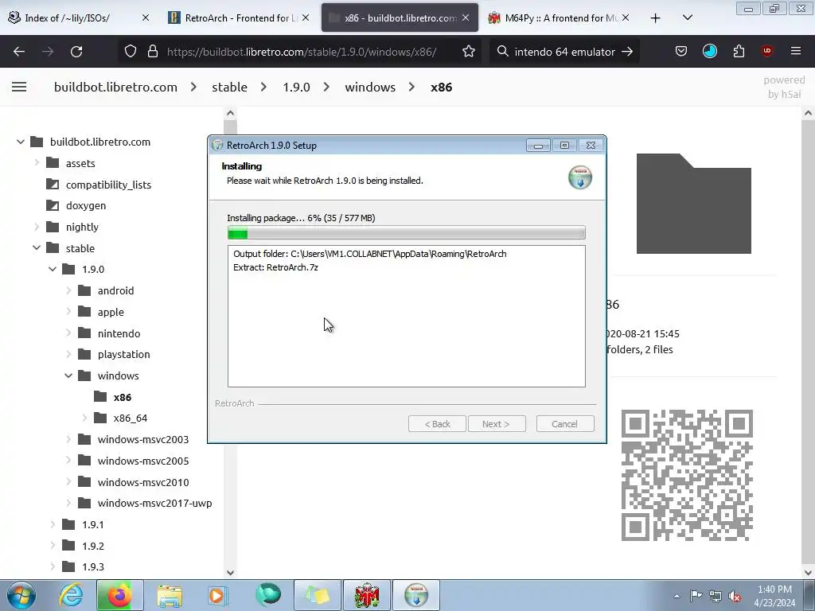The height and width of the screenshot is (611, 815).
Task: Click the green sphere taskbar icon
Action: (268, 595)
